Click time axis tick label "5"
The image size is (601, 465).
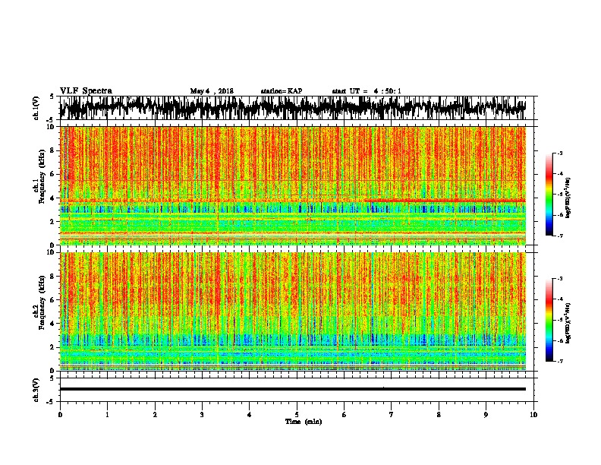tap(297, 415)
